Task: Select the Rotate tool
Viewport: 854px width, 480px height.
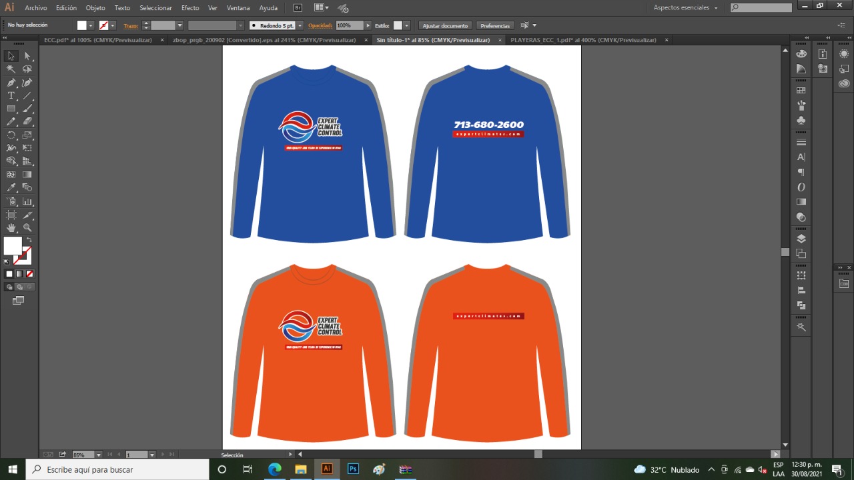Action: coord(11,135)
